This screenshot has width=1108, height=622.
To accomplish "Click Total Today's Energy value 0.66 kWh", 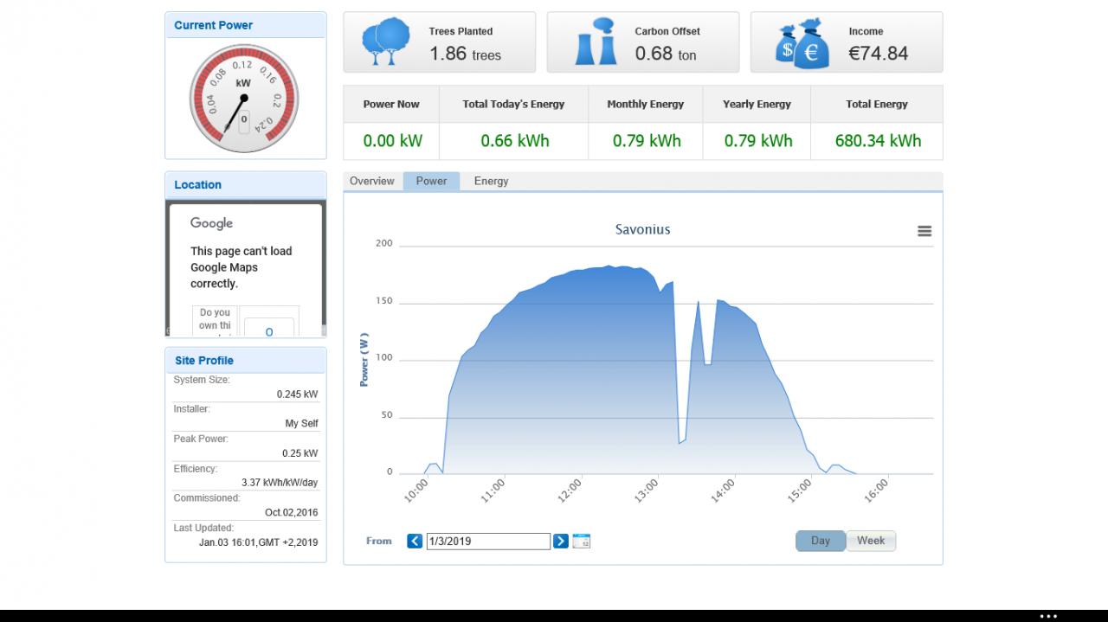I will click(x=515, y=140).
